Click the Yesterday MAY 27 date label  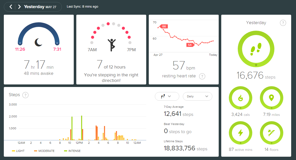point(40,7)
